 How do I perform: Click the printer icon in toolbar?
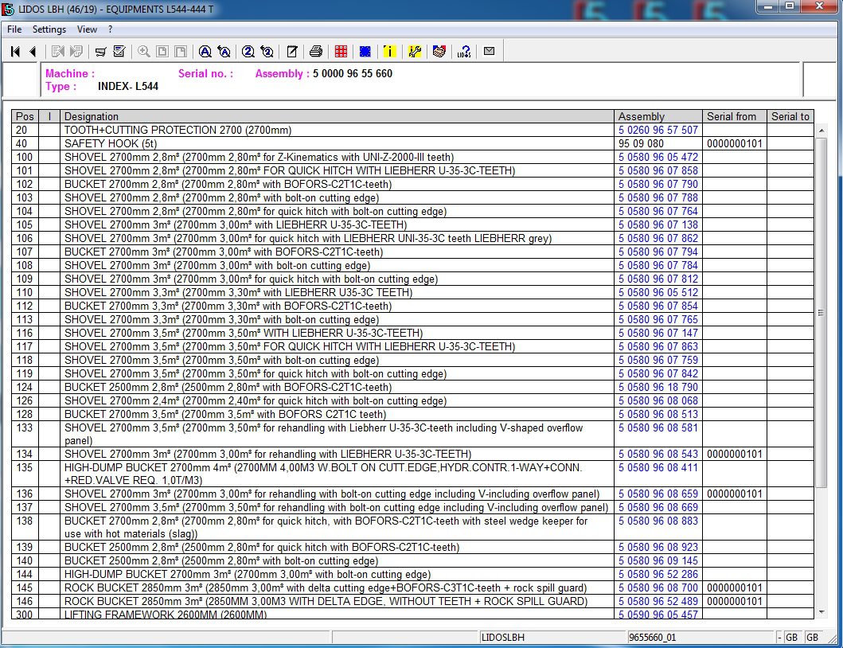315,52
